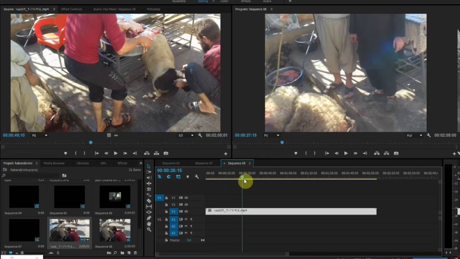
Task: Hide track V3 with eye icon
Action: (x=186, y=197)
